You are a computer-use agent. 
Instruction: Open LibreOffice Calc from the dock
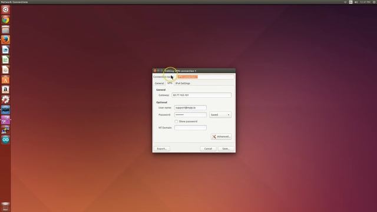tap(5, 59)
